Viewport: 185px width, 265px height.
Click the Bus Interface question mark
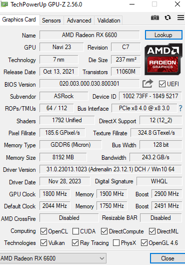coord(180,108)
